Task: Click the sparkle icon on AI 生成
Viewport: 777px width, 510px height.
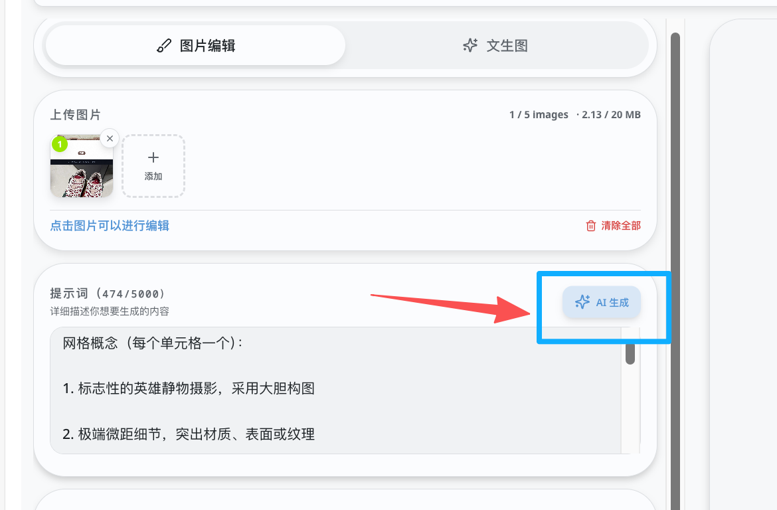Action: coord(582,302)
